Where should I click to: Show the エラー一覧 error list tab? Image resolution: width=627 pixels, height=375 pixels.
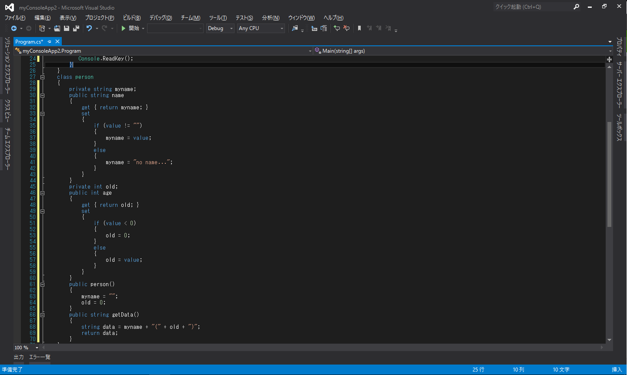click(40, 357)
